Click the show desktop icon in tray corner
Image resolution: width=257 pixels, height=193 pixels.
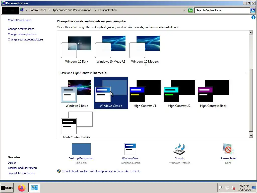(254, 187)
